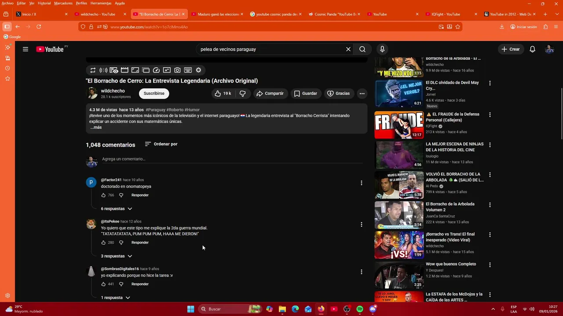Click the Firefox address bar URL

pos(149,27)
